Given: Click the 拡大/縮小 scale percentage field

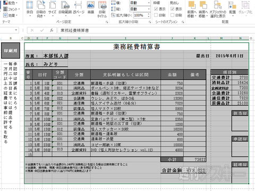Looking at the screenshot, I should [x=140, y=15].
